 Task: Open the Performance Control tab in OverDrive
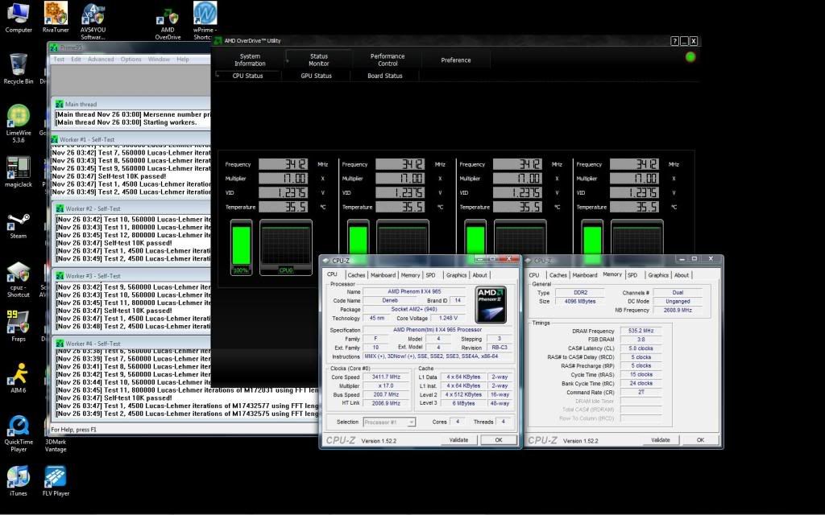(x=388, y=60)
